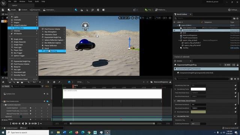The height and width of the screenshot is (135, 240).
Task: Open the Content toolbar menu
Action: tap(23, 10)
